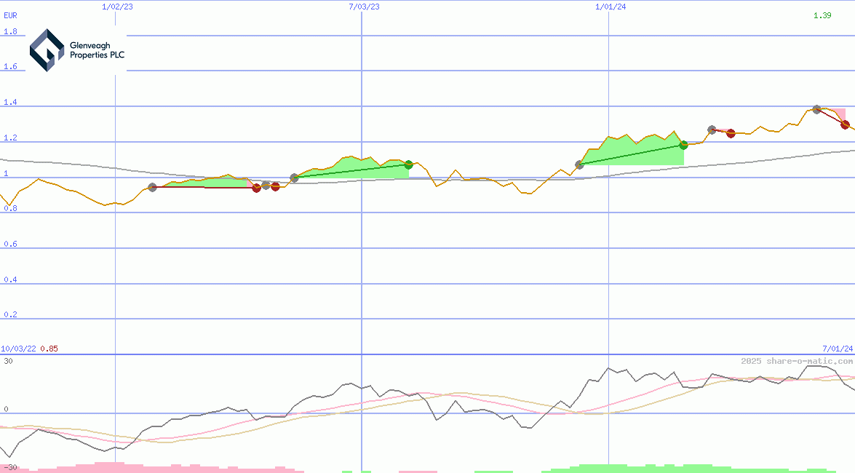Click the 7/01/24 end date label
This screenshot has height=473, width=855.
837,349
